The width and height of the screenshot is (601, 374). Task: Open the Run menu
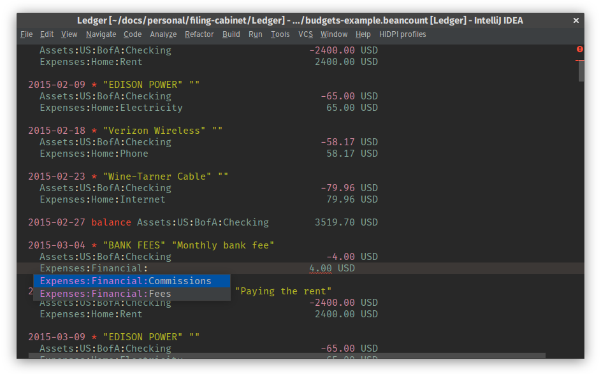coord(256,34)
